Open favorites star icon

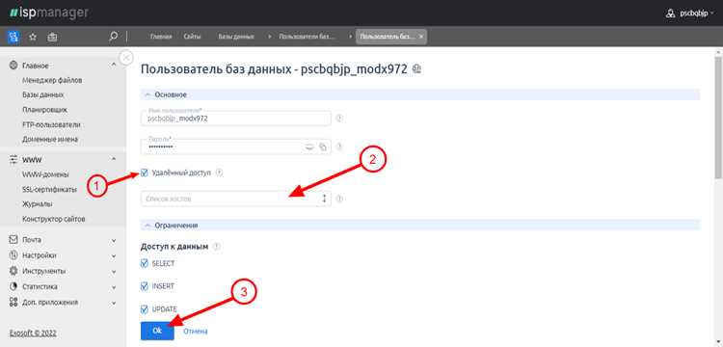coord(33,37)
